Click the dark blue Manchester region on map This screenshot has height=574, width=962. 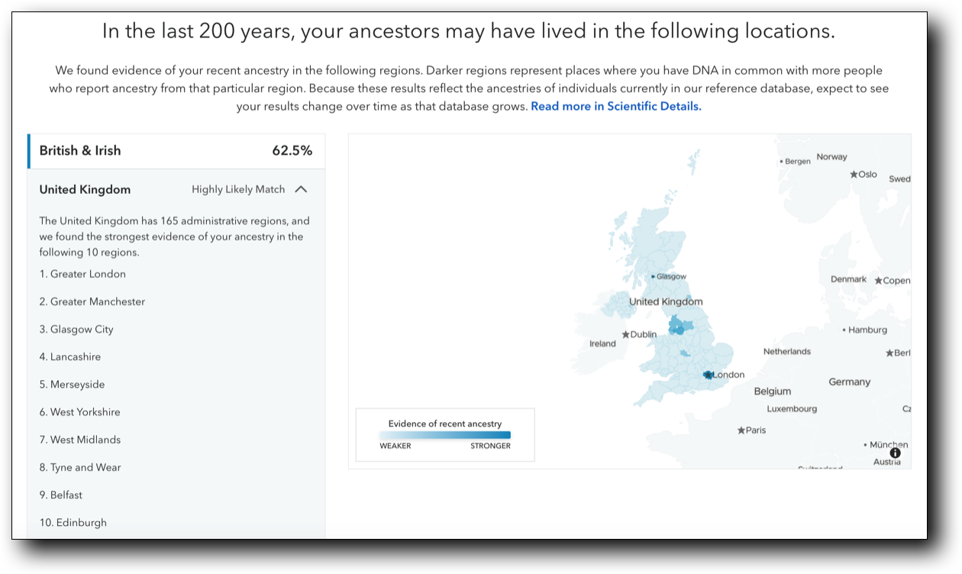tap(676, 327)
